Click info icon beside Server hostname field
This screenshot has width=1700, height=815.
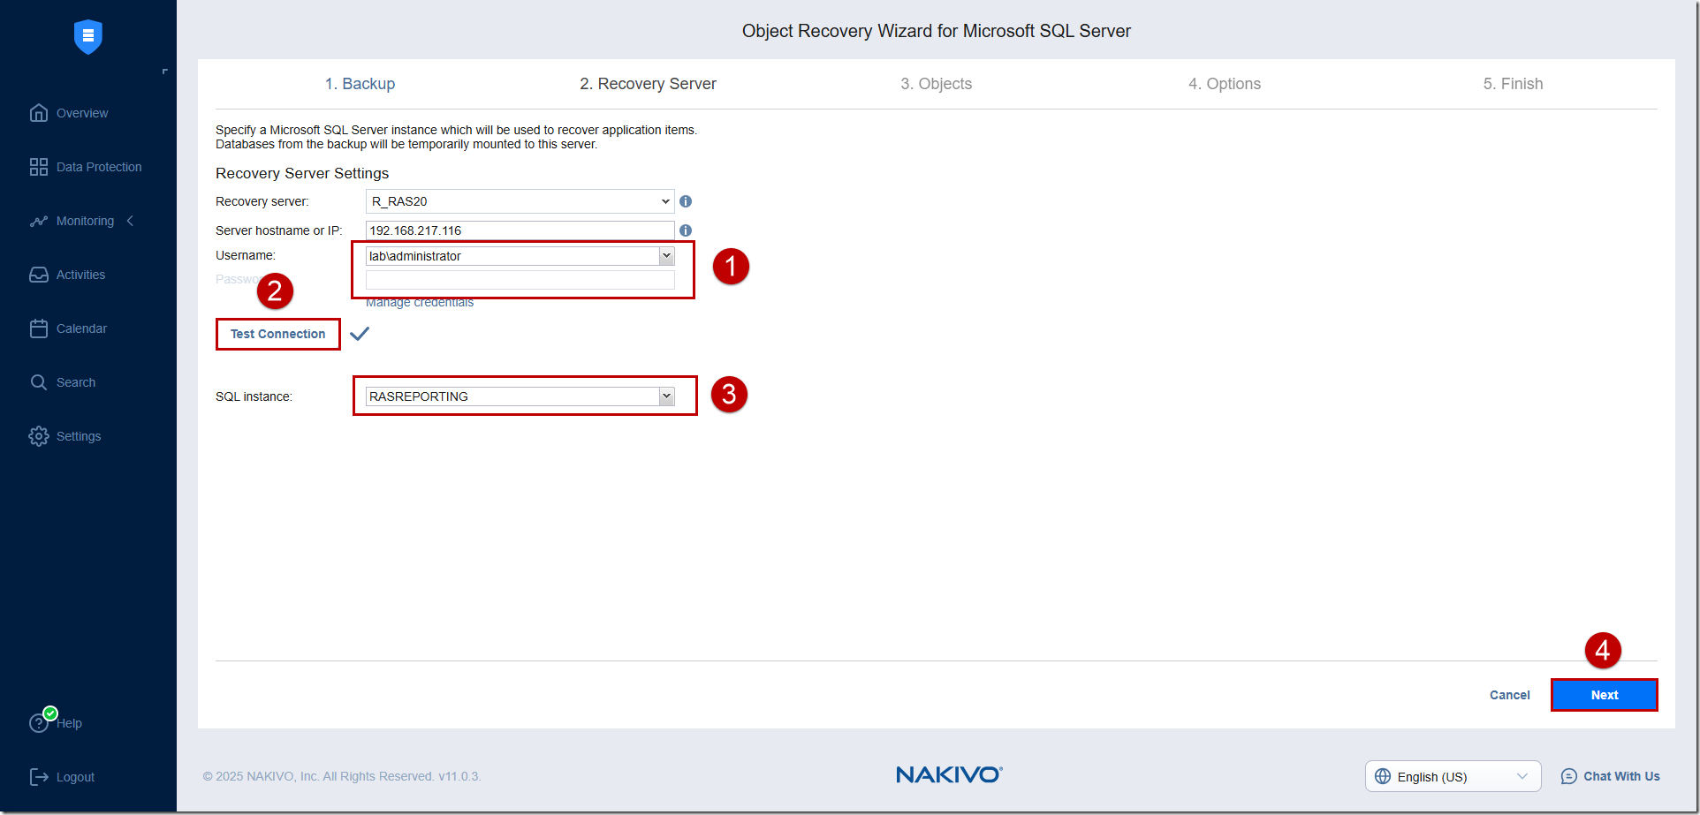coord(686,230)
